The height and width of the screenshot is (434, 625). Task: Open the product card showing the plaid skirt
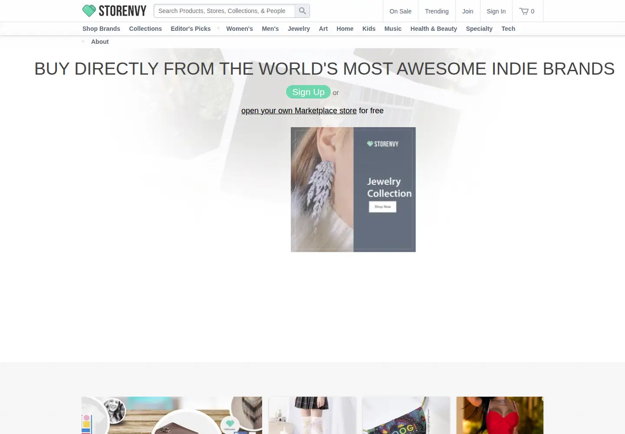coord(312,415)
